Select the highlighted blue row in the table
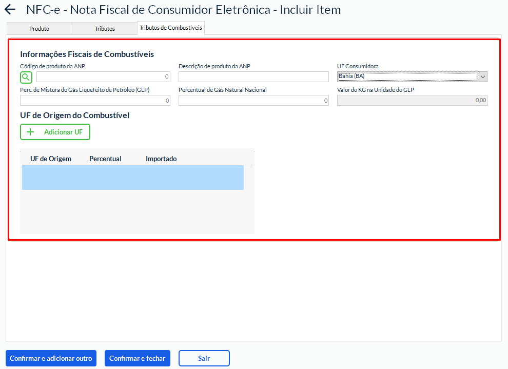The width and height of the screenshot is (508, 369). pos(132,178)
